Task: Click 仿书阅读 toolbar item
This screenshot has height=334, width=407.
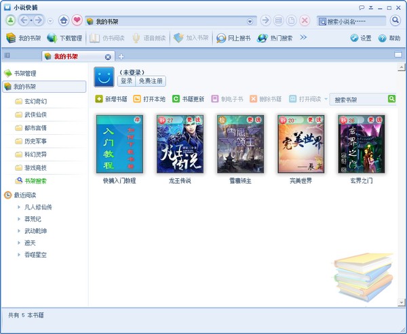Action: click(107, 38)
